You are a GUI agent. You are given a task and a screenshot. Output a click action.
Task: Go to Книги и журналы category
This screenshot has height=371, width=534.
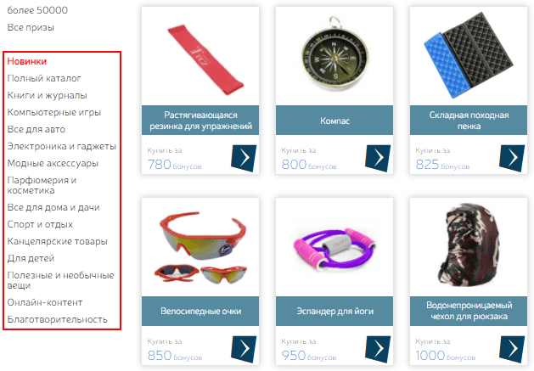point(47,95)
